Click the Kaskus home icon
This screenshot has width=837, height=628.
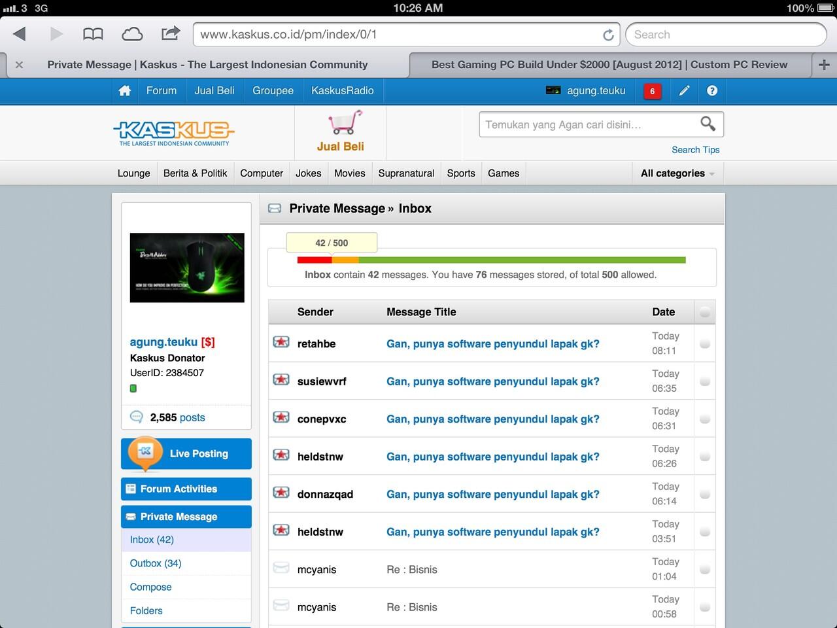pos(125,91)
